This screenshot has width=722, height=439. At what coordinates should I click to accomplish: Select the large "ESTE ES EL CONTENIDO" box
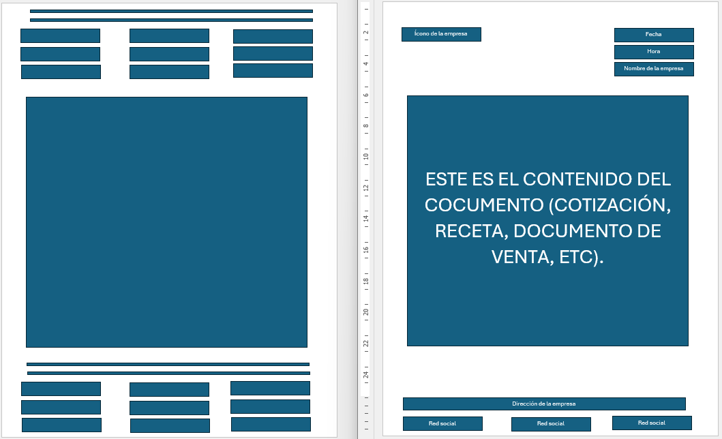[547, 220]
